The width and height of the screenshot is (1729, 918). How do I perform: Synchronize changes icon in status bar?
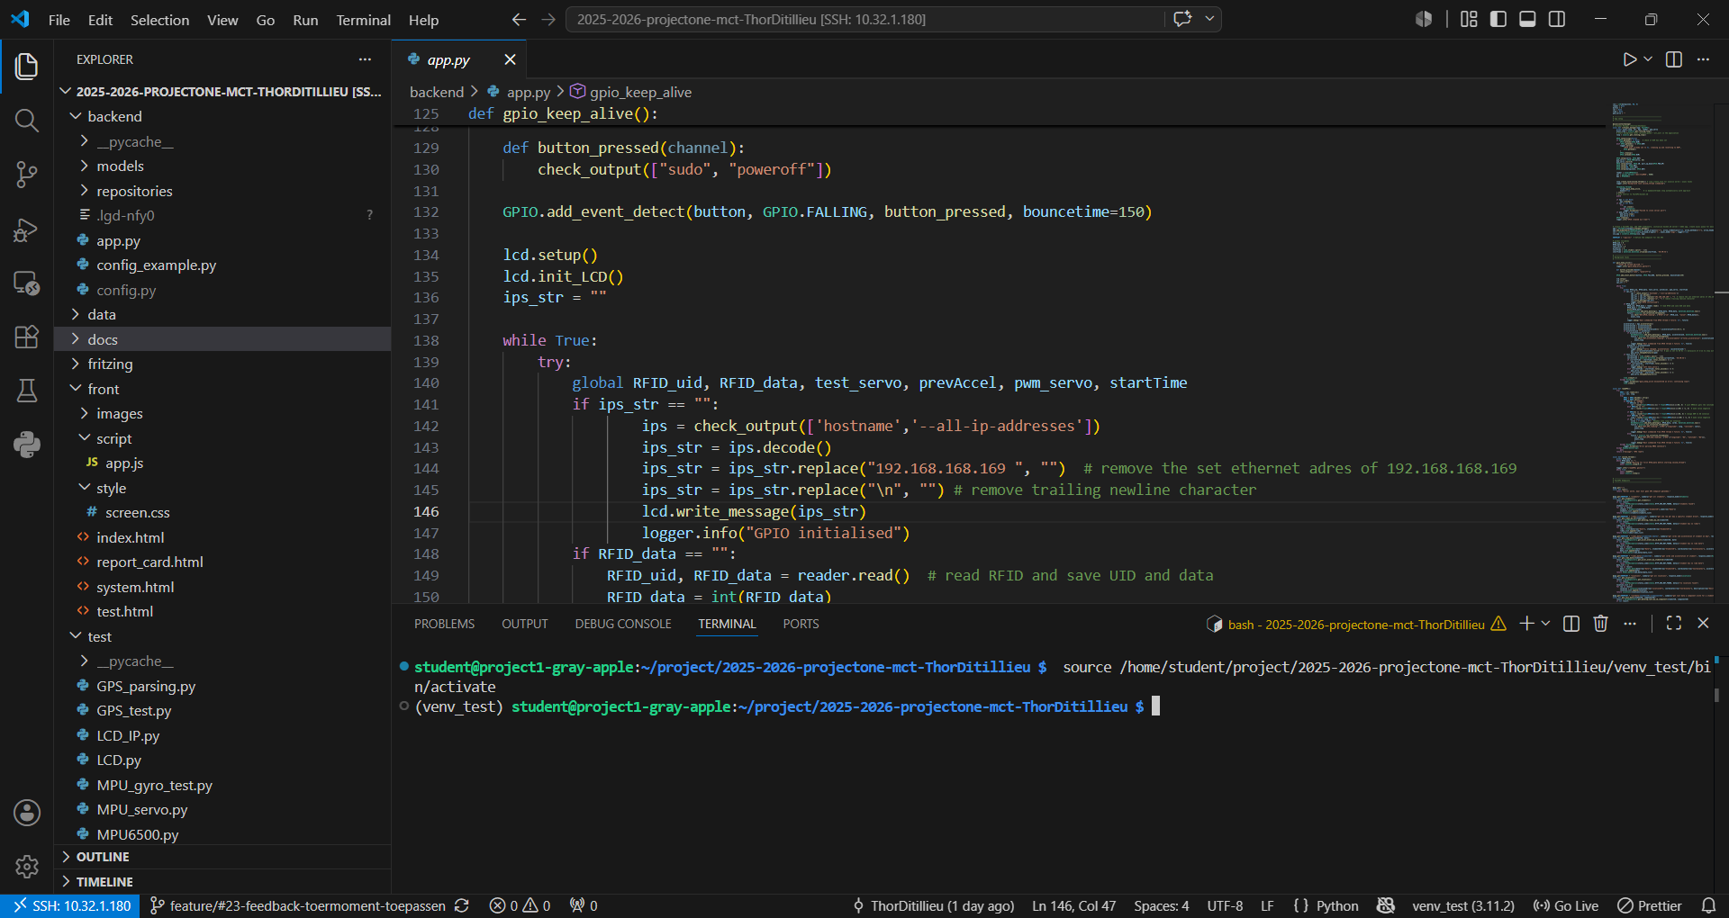click(462, 906)
